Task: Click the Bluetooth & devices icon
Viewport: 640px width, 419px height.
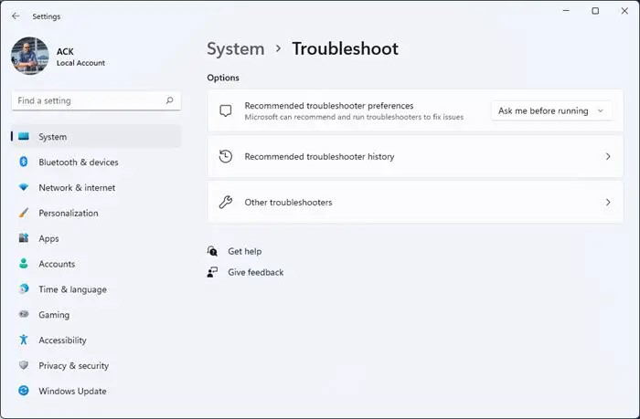Action: [24, 162]
